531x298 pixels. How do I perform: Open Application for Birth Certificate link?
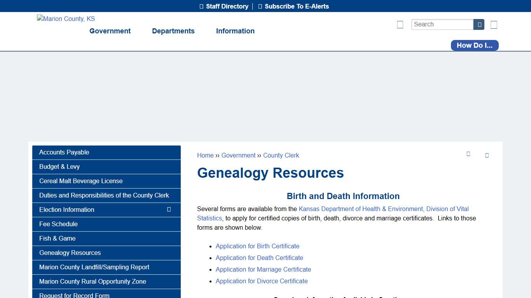point(257,246)
